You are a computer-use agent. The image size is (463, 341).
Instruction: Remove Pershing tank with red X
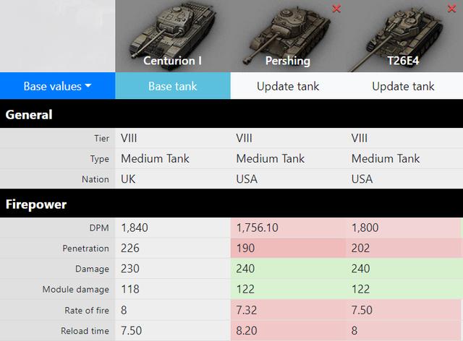tap(336, 9)
